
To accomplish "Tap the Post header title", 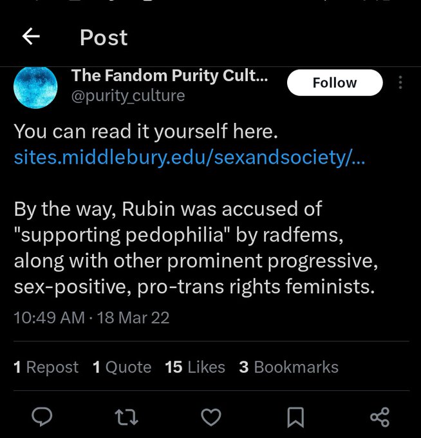I will tap(104, 37).
